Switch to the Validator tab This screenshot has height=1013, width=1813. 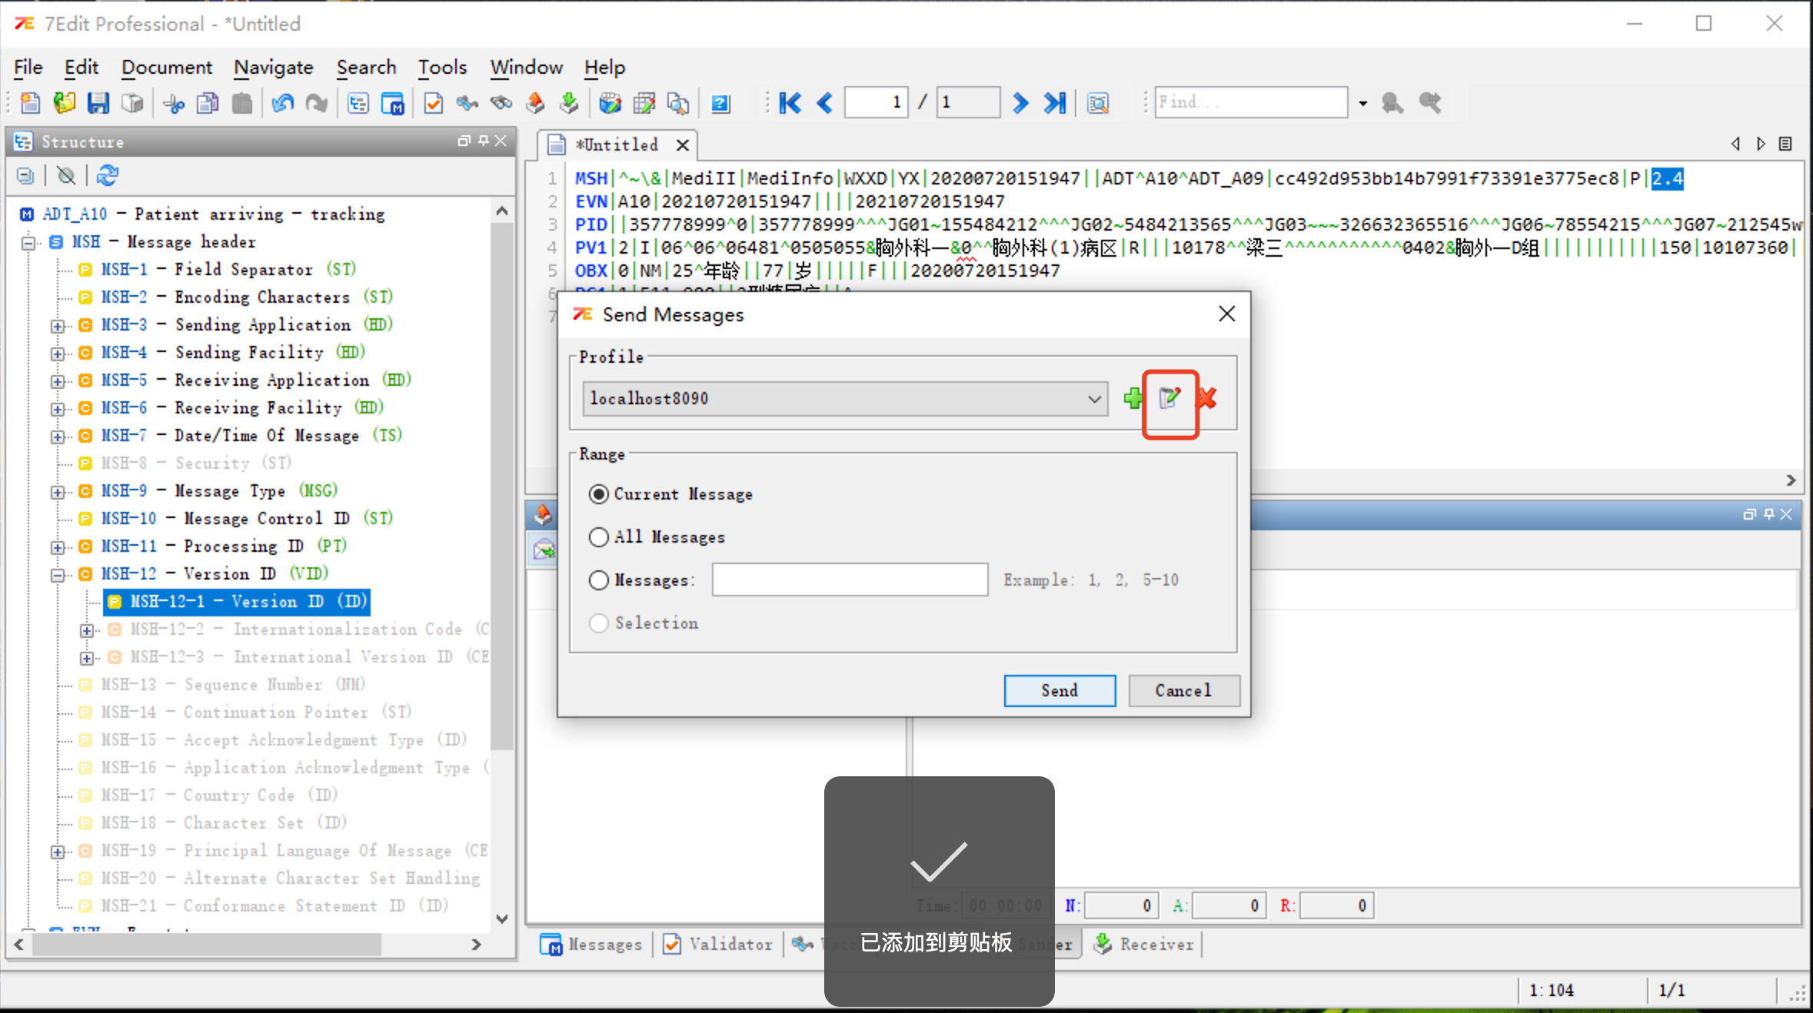(718, 945)
